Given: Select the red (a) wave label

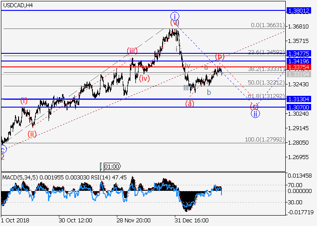Looking at the screenshot, I should (190, 104).
